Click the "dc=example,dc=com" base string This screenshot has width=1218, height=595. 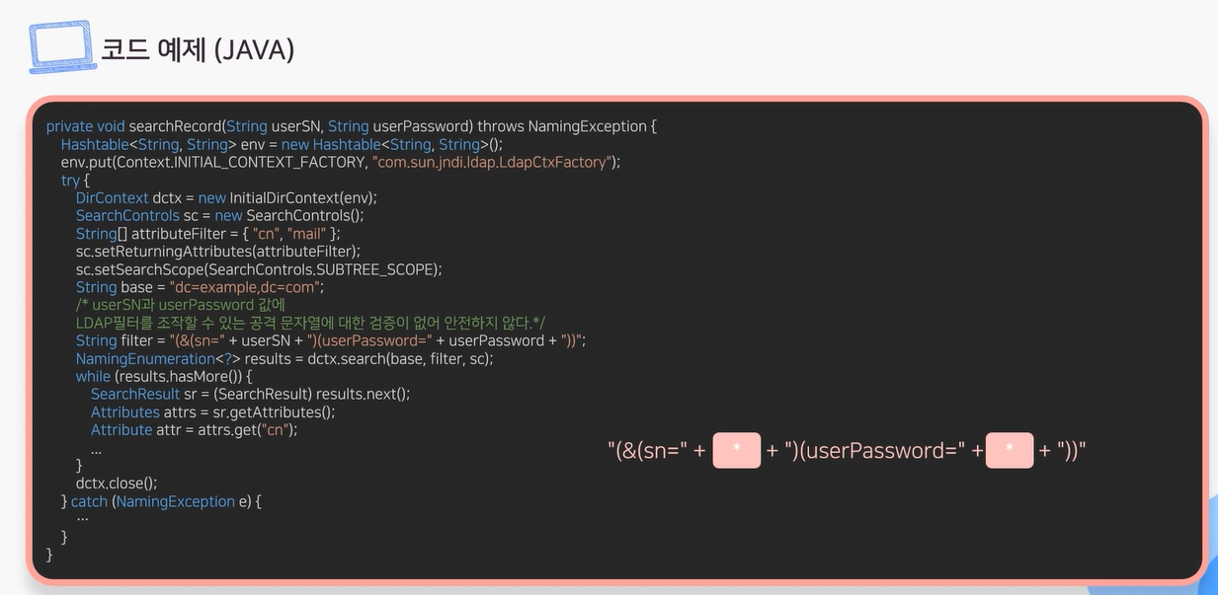[x=246, y=287]
